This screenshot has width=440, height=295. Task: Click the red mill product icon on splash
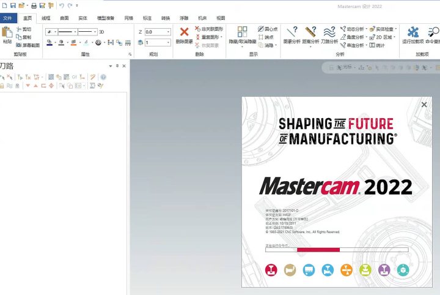(271, 270)
